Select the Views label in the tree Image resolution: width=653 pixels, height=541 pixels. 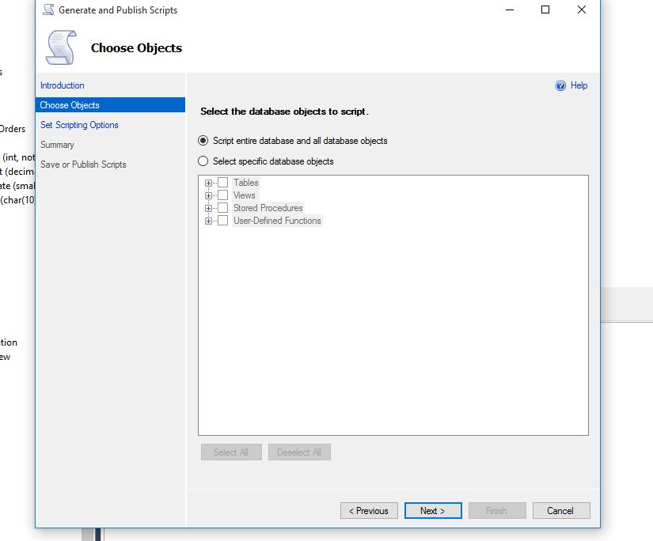click(x=244, y=195)
